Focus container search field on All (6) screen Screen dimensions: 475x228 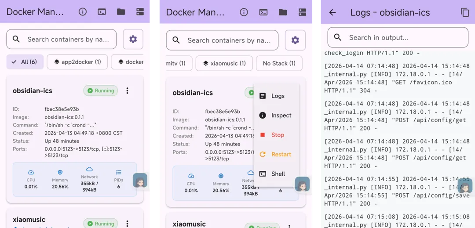point(62,39)
